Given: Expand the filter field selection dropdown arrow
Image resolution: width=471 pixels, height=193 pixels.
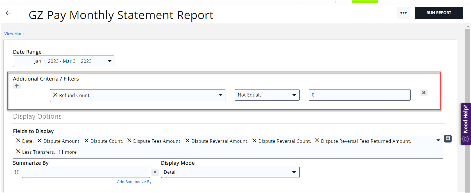Looking at the screenshot, I should point(221,95).
